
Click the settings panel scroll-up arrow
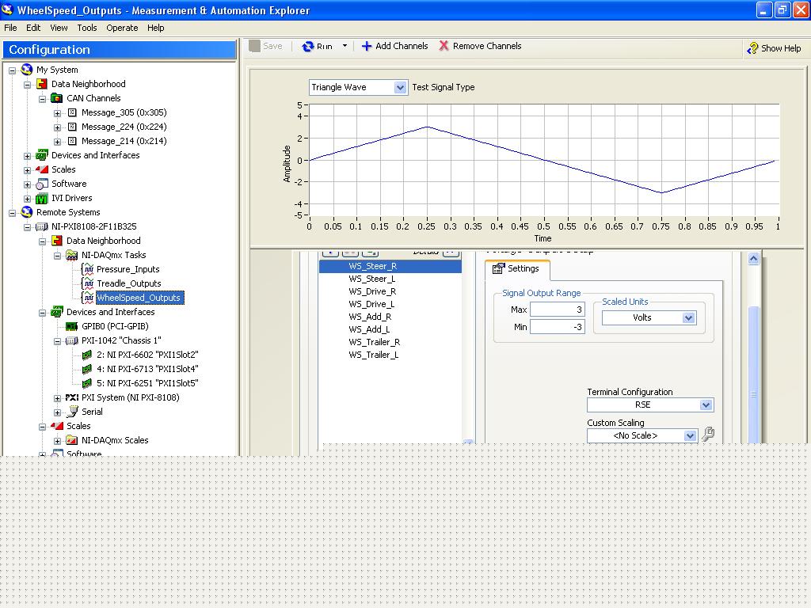754,259
